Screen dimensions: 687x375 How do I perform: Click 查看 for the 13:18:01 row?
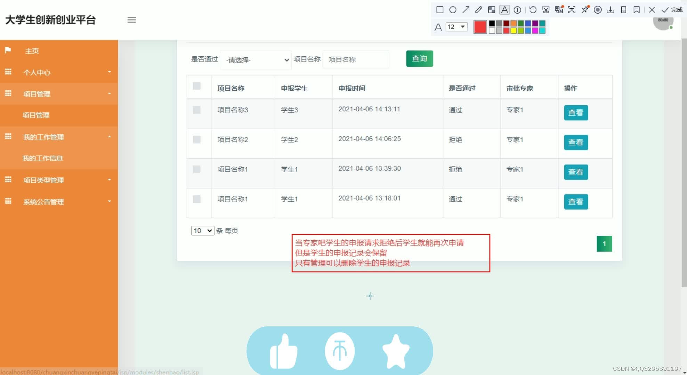576,202
